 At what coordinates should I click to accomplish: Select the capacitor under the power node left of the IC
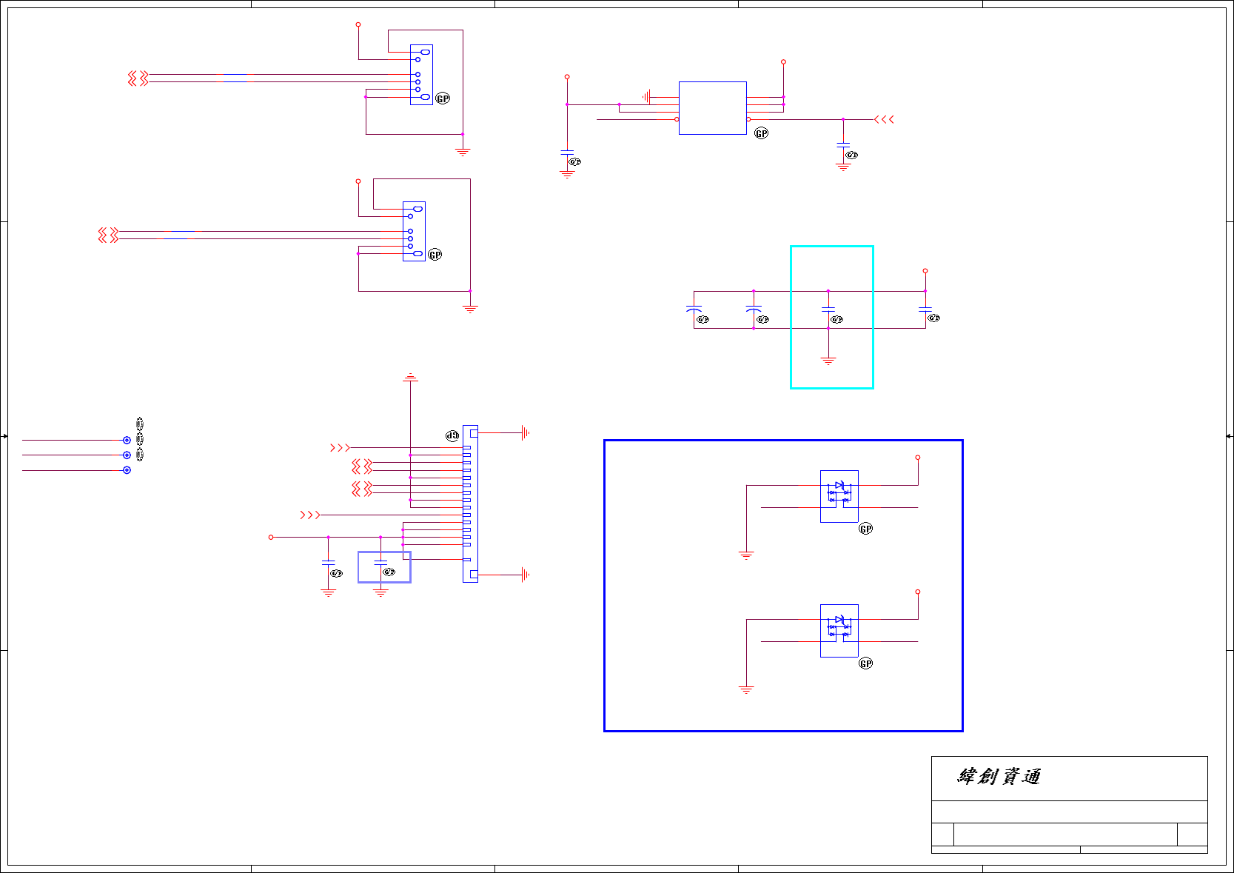pos(567,152)
